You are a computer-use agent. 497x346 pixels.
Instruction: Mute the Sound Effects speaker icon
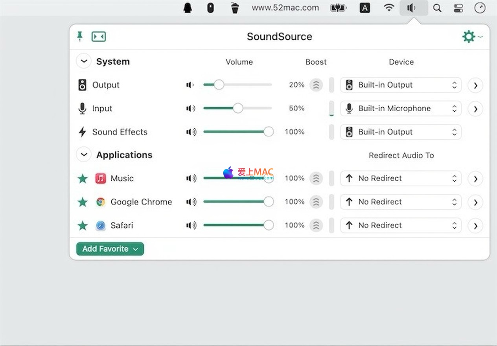pos(191,132)
